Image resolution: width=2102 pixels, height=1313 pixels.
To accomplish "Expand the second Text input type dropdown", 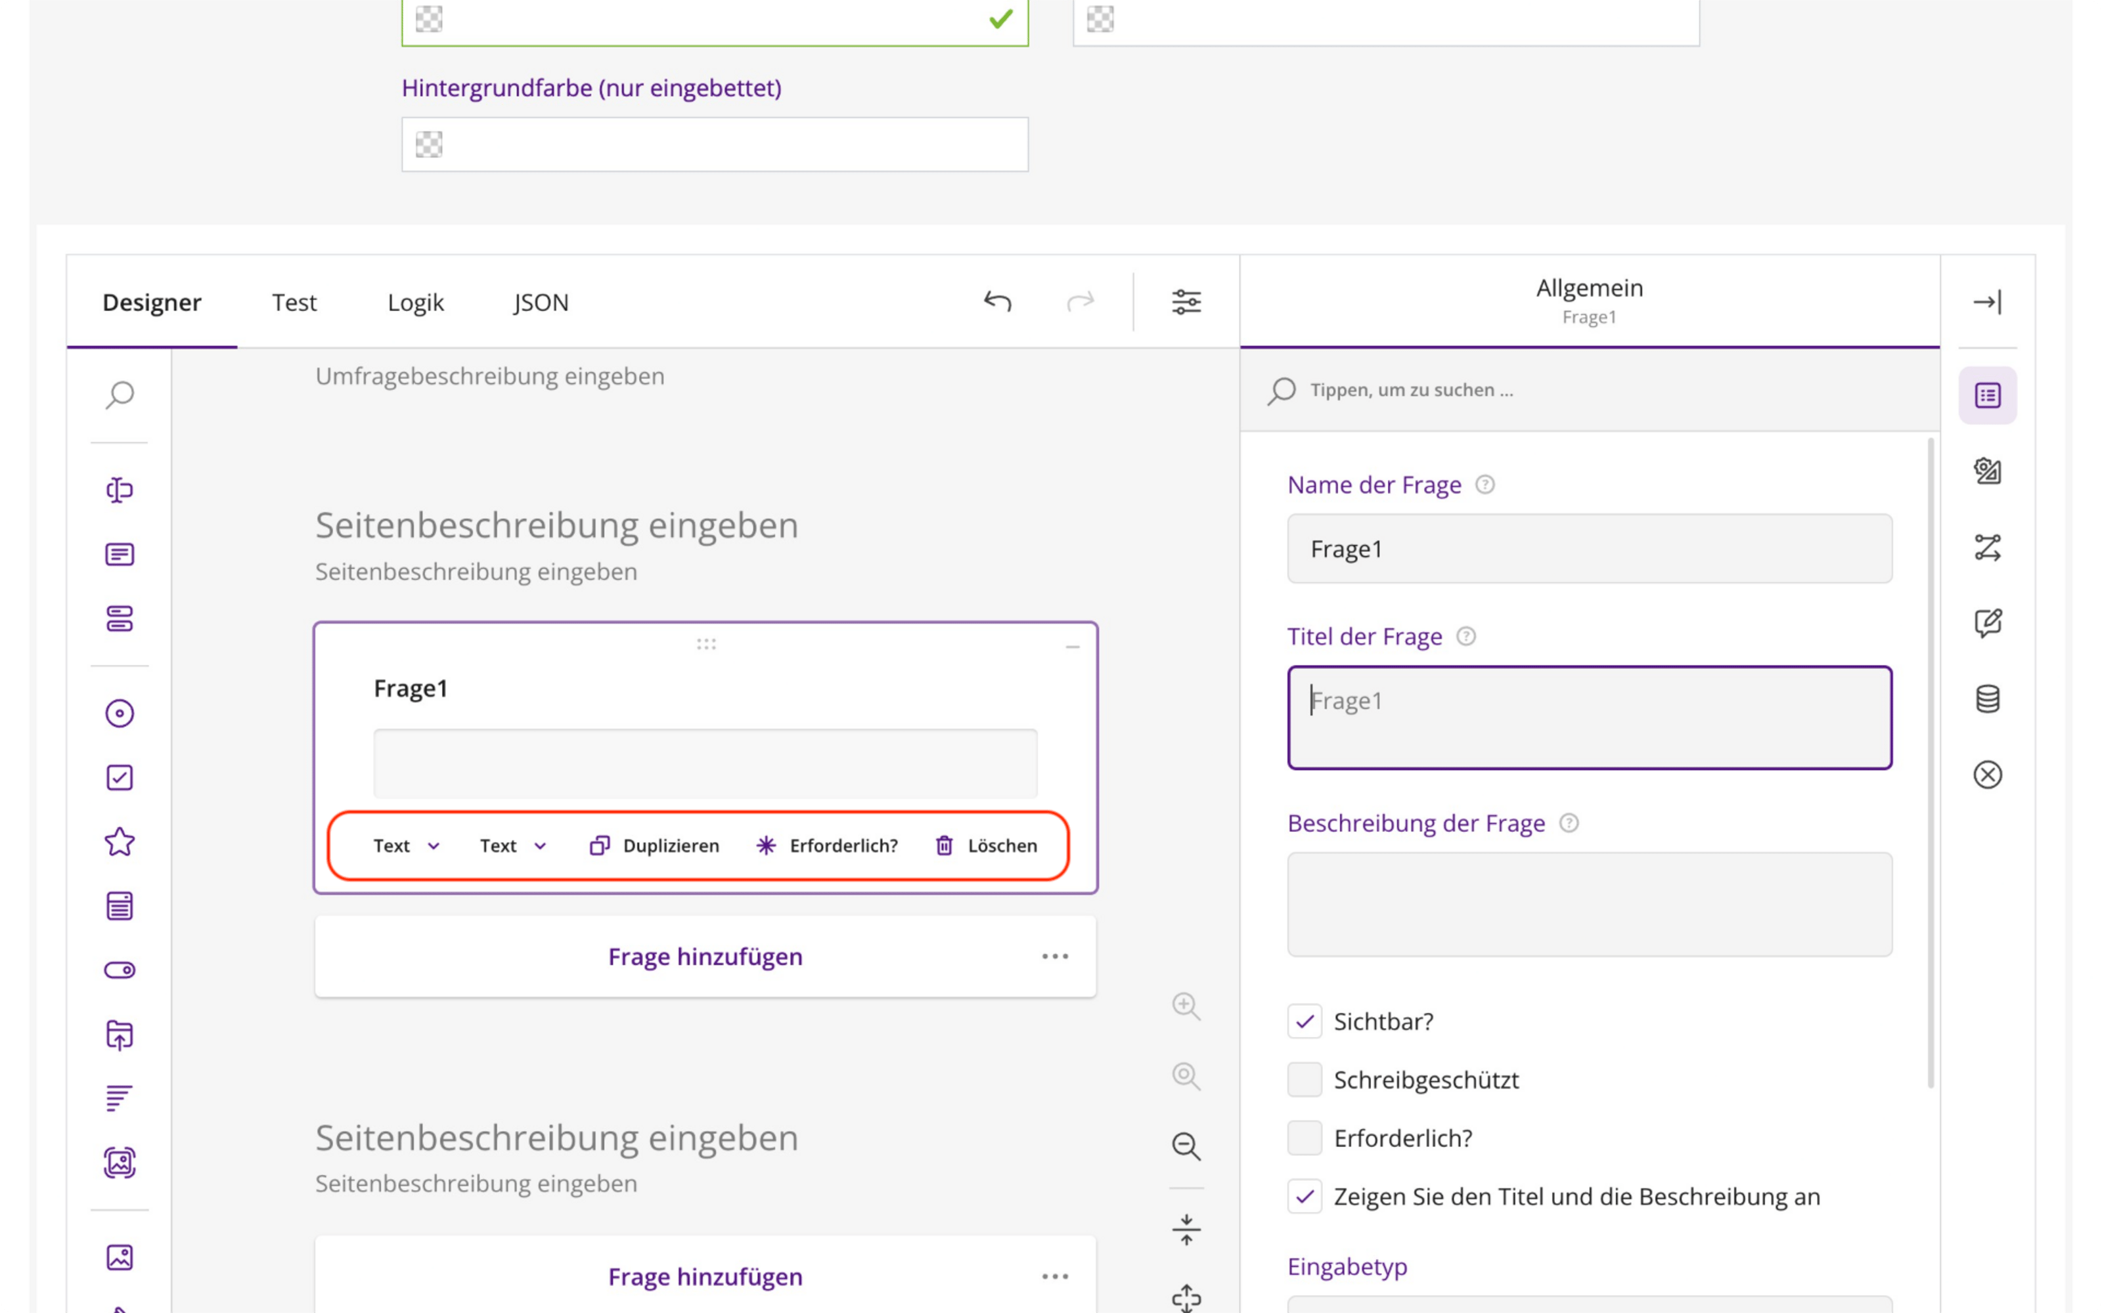I will (513, 846).
